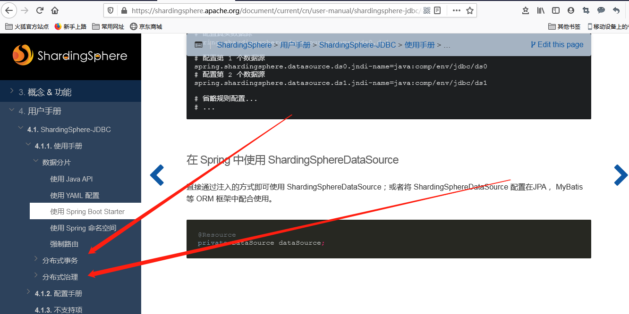Open 分布式治理 sidebar entry
629x314 pixels.
pyautogui.click(x=60, y=277)
